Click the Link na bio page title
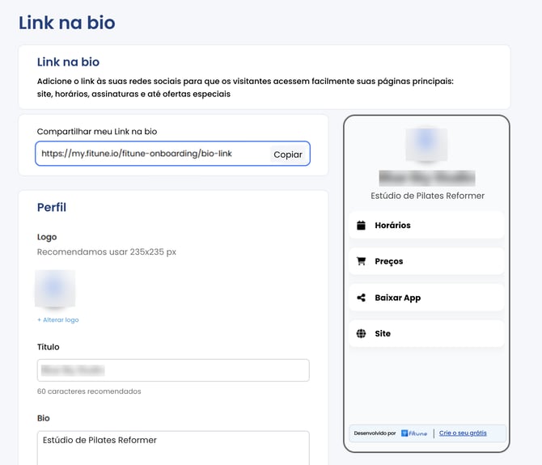 coord(66,23)
